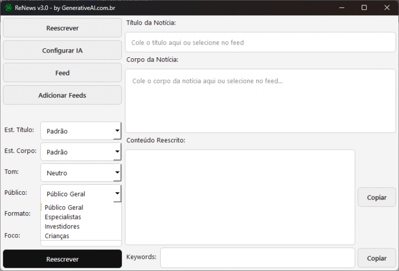The height and width of the screenshot is (271, 399).
Task: Click the ReNews app icon in title bar
Action: (x=8, y=7)
